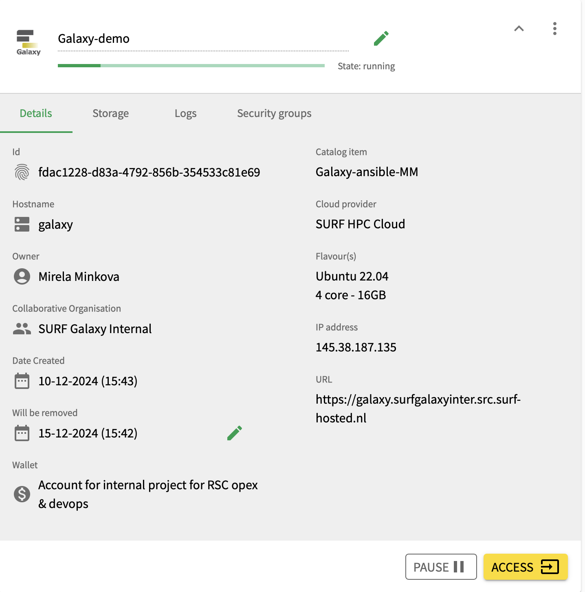
Task: Click the Date Created calendar icon
Action: (22, 381)
